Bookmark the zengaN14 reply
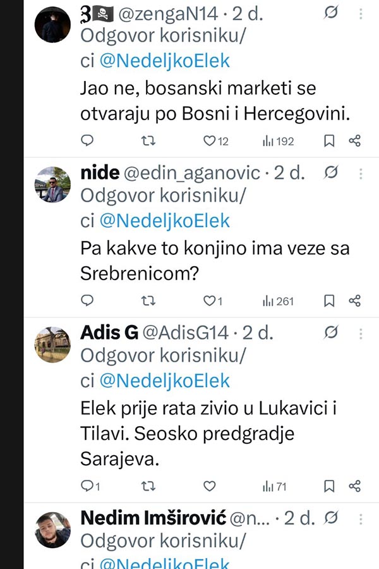379x569 pixels. (329, 141)
